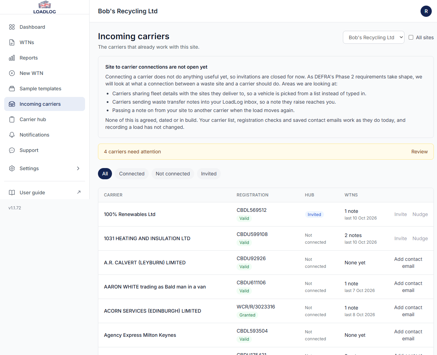The width and height of the screenshot is (437, 355).
Task: Select the Not connected filter tab
Action: point(173,174)
